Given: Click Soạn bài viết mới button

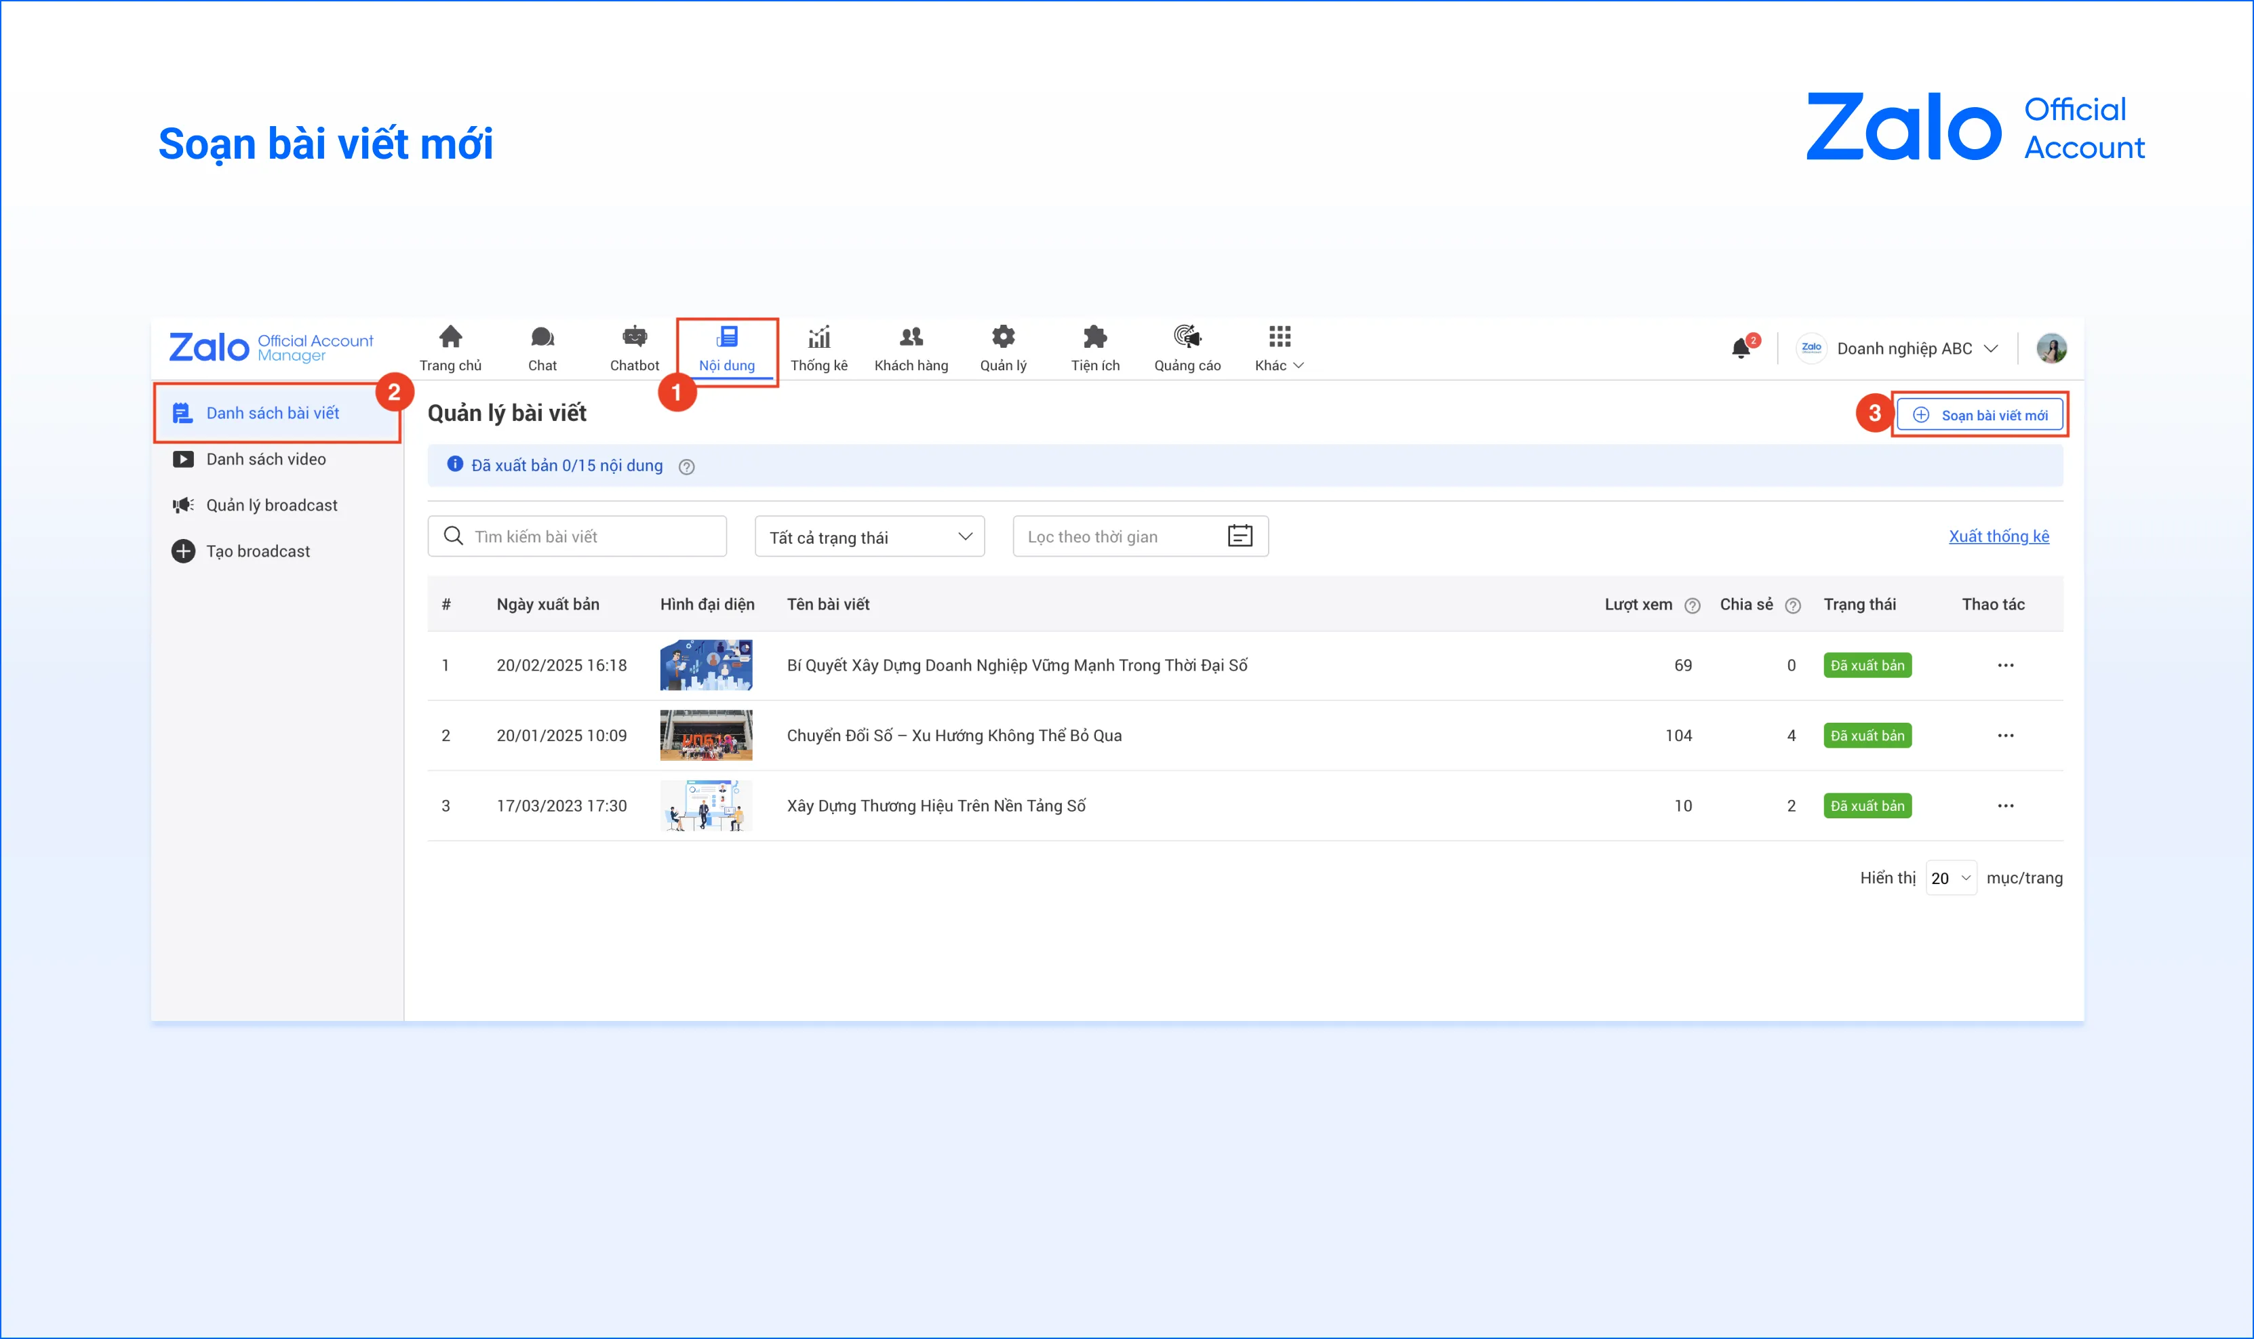Looking at the screenshot, I should pyautogui.click(x=1979, y=415).
